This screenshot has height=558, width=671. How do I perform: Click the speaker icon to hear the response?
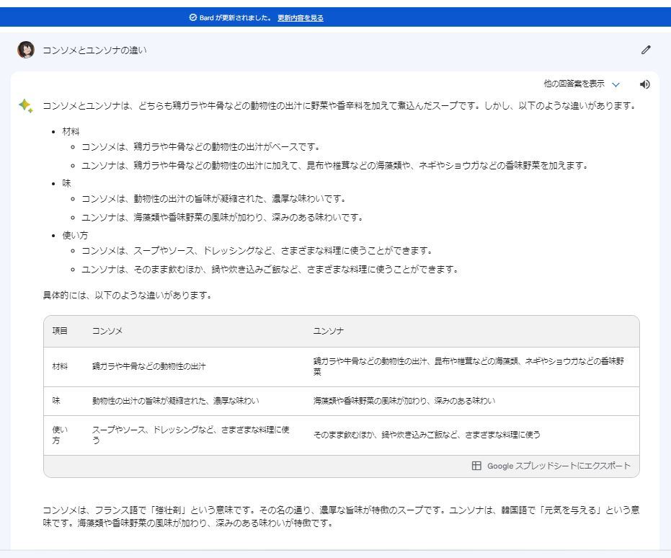point(644,84)
